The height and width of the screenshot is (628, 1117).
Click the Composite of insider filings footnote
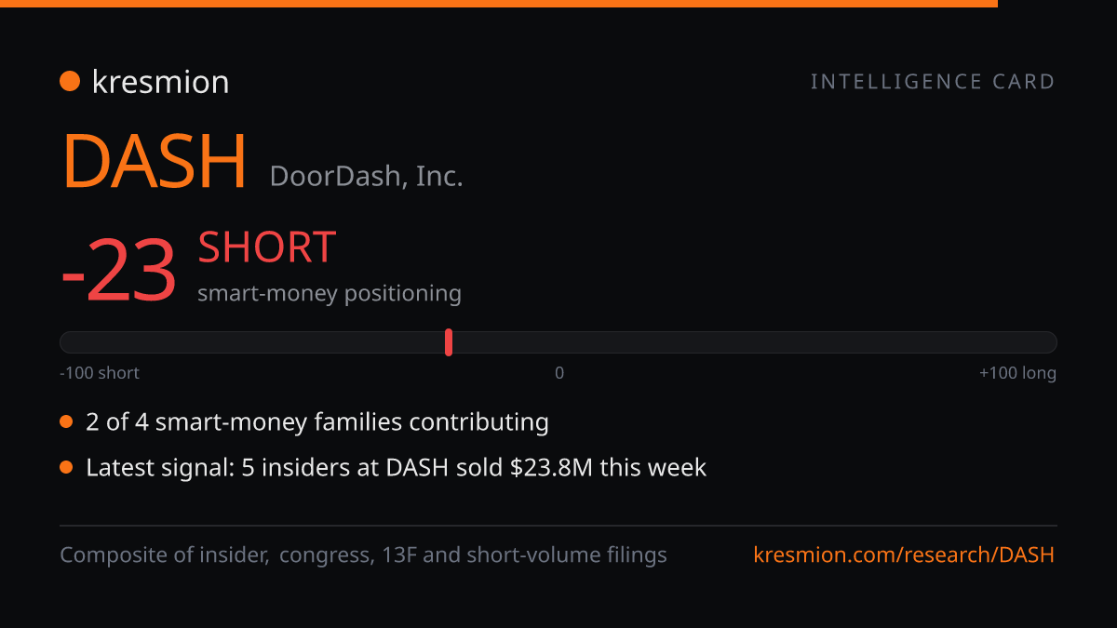tap(363, 555)
